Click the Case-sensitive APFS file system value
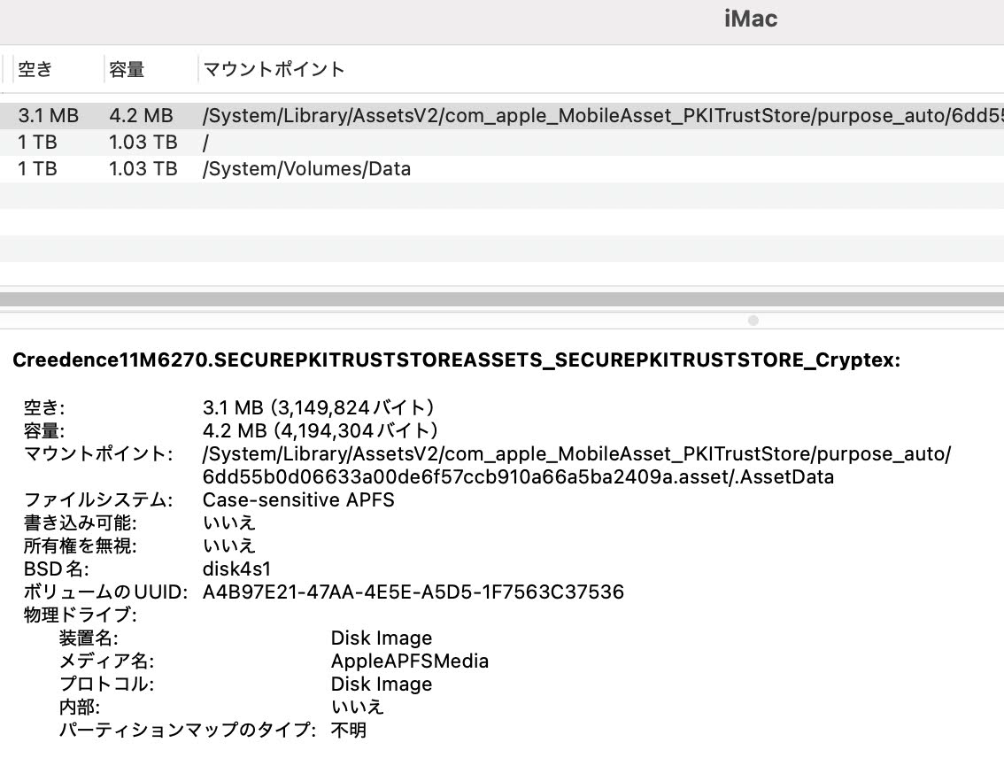Image resolution: width=1004 pixels, height=758 pixels. 298,499
